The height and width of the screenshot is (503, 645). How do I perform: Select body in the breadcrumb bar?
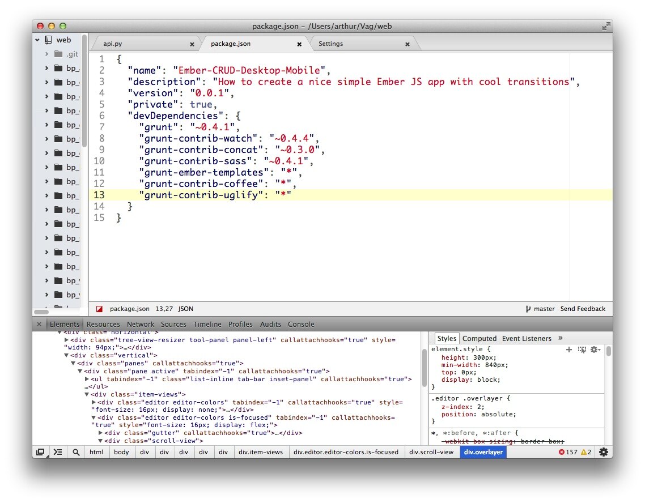click(121, 452)
